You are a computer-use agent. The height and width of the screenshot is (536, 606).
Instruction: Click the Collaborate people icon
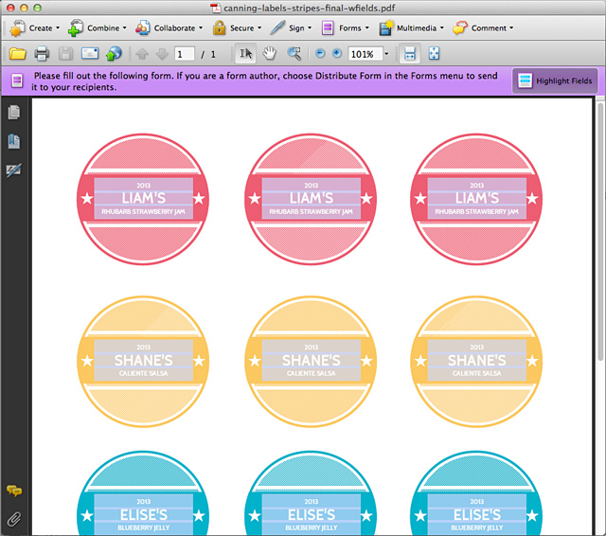pyautogui.click(x=143, y=28)
